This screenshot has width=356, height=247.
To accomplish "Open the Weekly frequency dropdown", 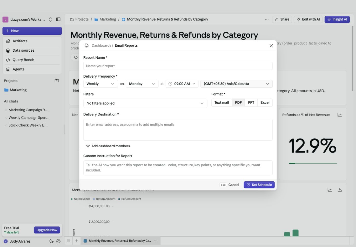I will (100, 84).
